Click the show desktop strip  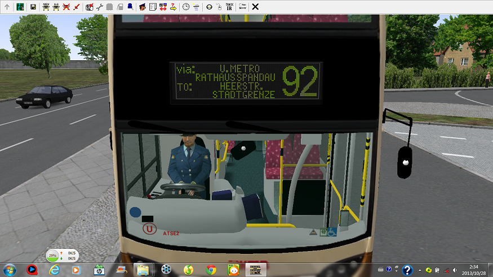point(490,270)
